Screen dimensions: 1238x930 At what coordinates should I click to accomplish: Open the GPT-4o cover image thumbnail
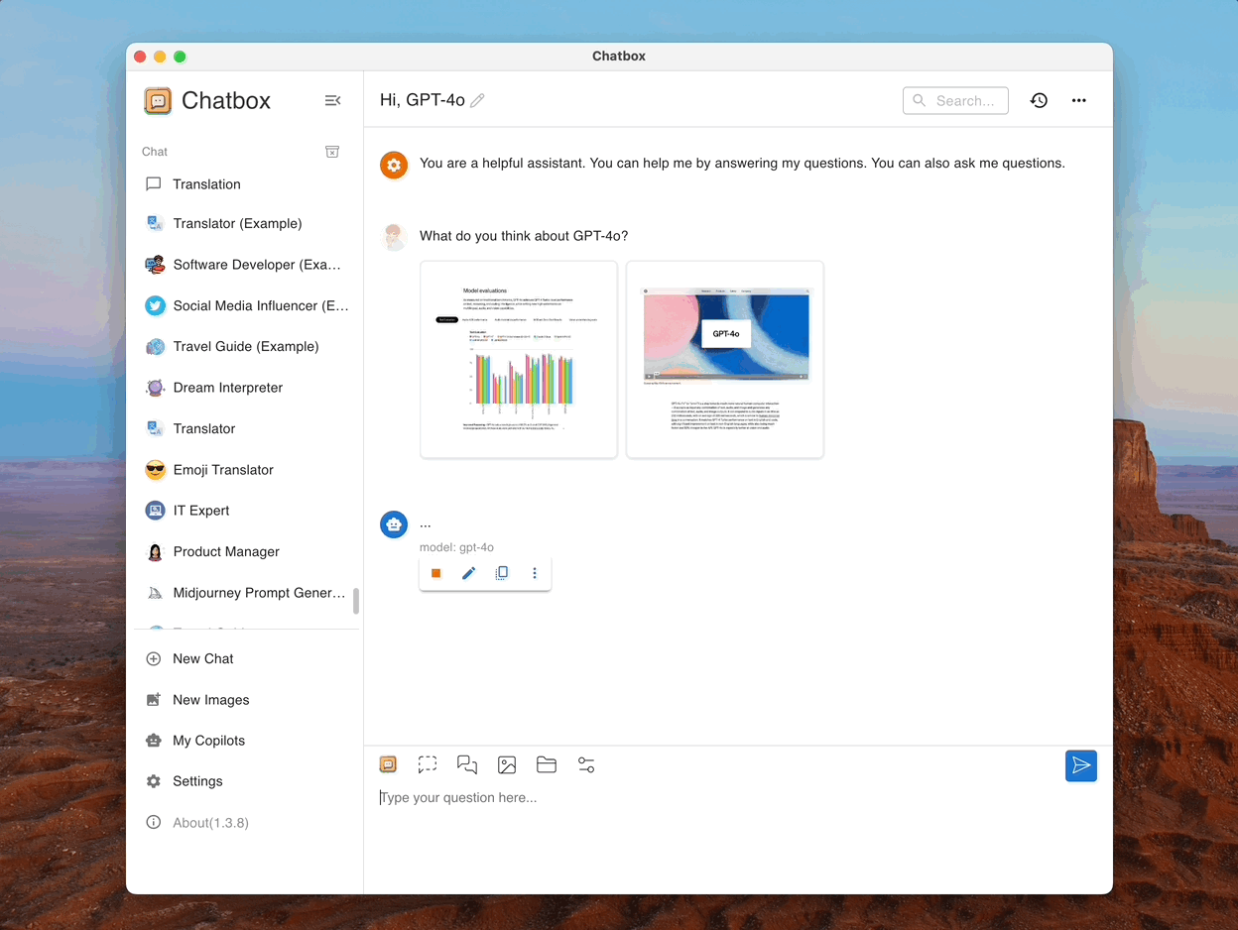[724, 359]
